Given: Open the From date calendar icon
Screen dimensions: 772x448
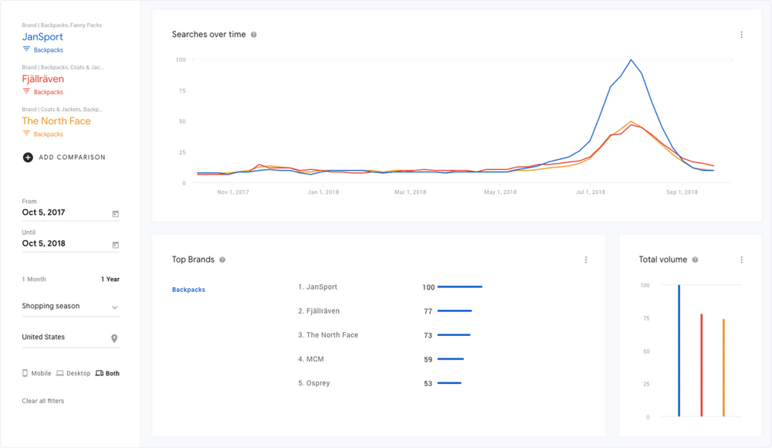Looking at the screenshot, I should 115,214.
